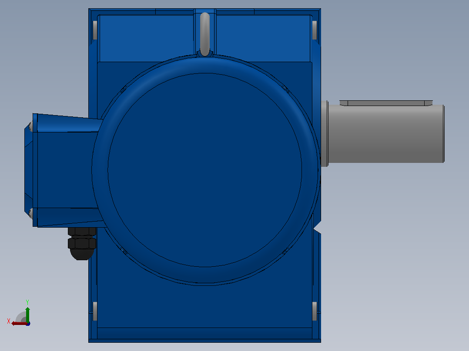Click the large circular blue cover face
Screen dimensions: 469x351
(205, 170)
